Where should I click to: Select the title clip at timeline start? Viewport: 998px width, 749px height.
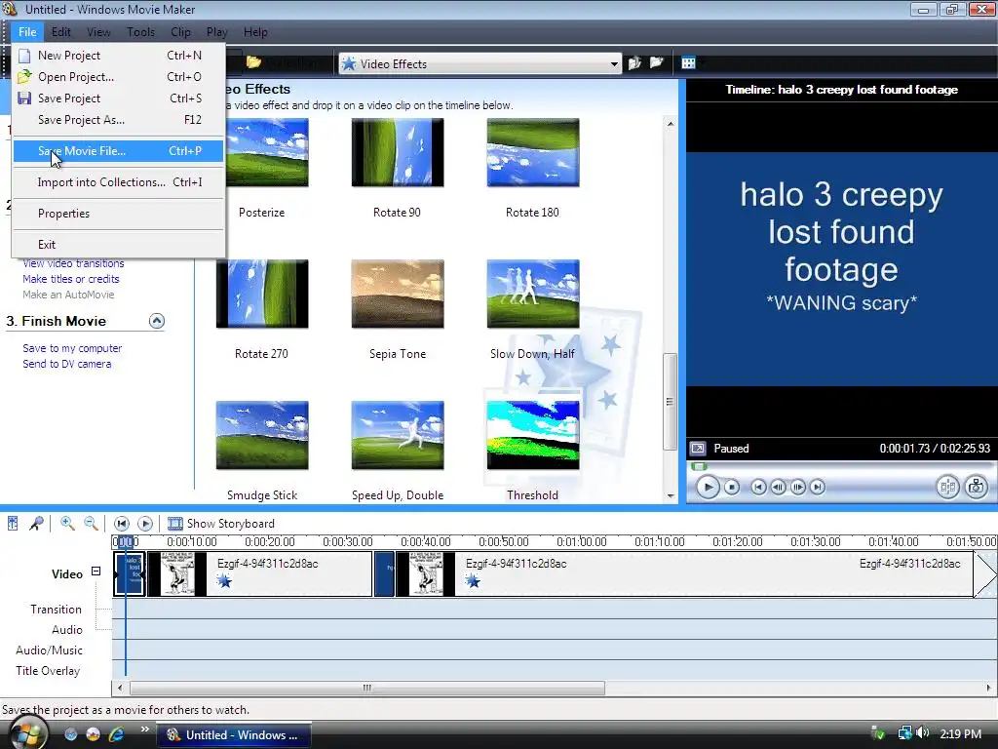click(130, 573)
